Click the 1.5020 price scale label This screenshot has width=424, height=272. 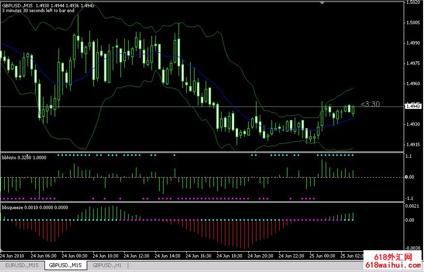coord(413,2)
